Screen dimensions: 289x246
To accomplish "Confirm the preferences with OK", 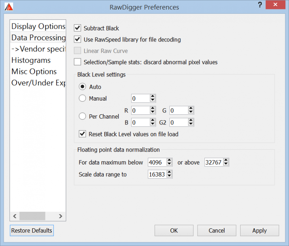I will [174, 230].
